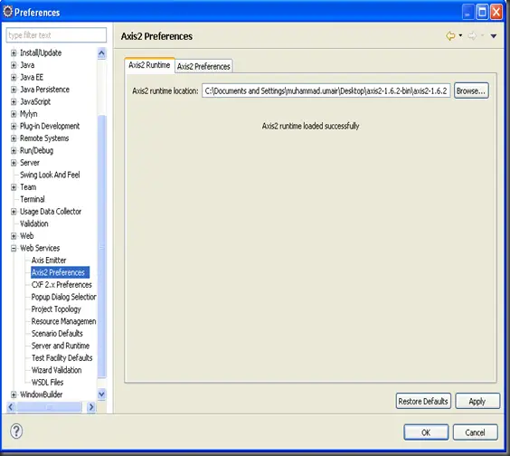Maximize the Preferences window
510x456 pixels.
point(482,12)
